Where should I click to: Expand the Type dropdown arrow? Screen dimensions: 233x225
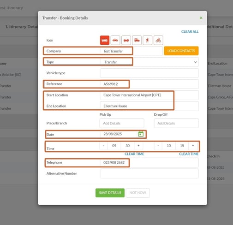point(195,62)
